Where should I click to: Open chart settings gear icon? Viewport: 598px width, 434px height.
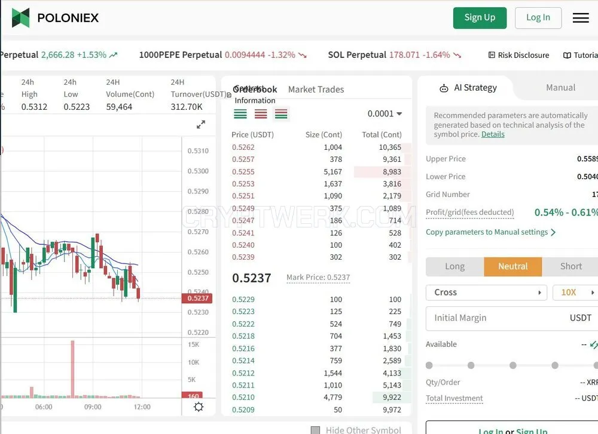(199, 407)
